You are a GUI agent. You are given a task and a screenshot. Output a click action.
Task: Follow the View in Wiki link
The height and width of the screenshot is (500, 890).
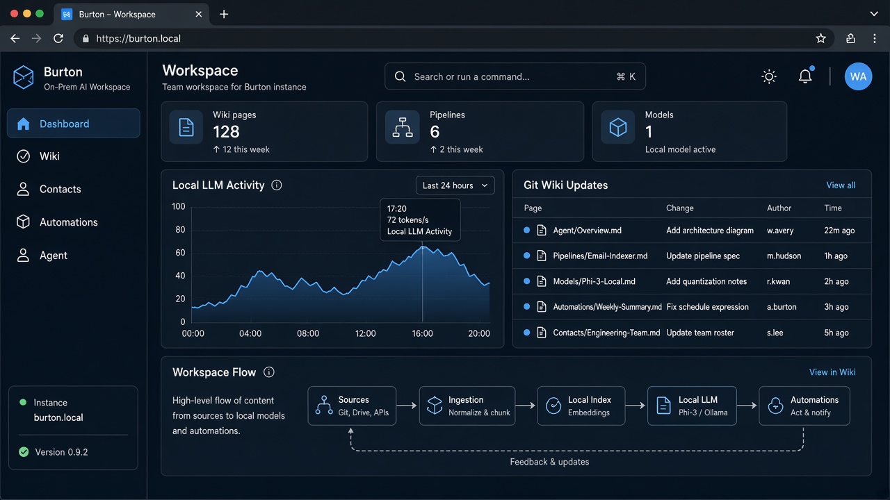point(832,372)
